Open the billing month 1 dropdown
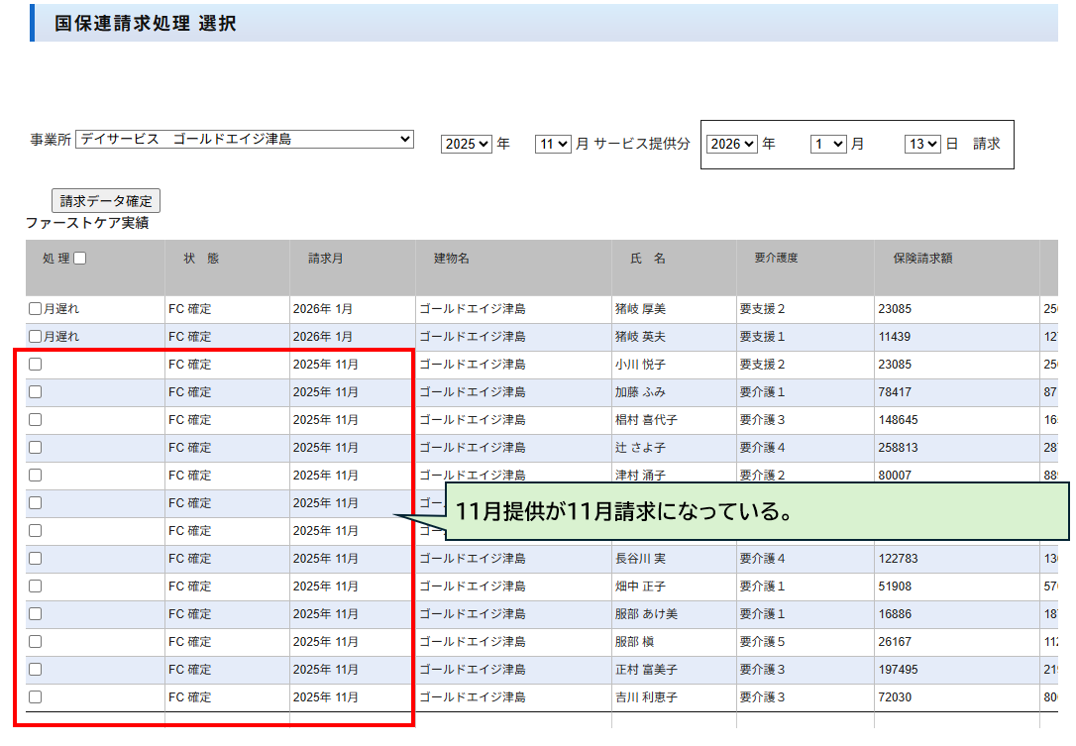The height and width of the screenshot is (746, 1076). point(828,144)
